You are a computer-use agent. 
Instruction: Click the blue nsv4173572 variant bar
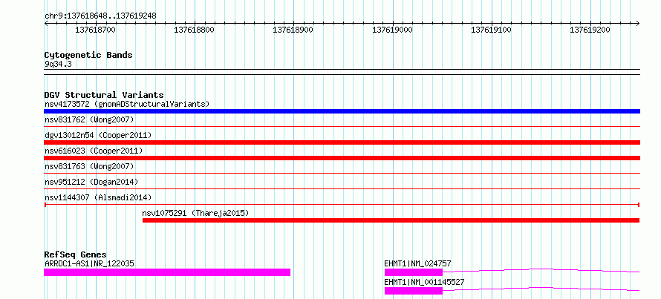pos(342,111)
